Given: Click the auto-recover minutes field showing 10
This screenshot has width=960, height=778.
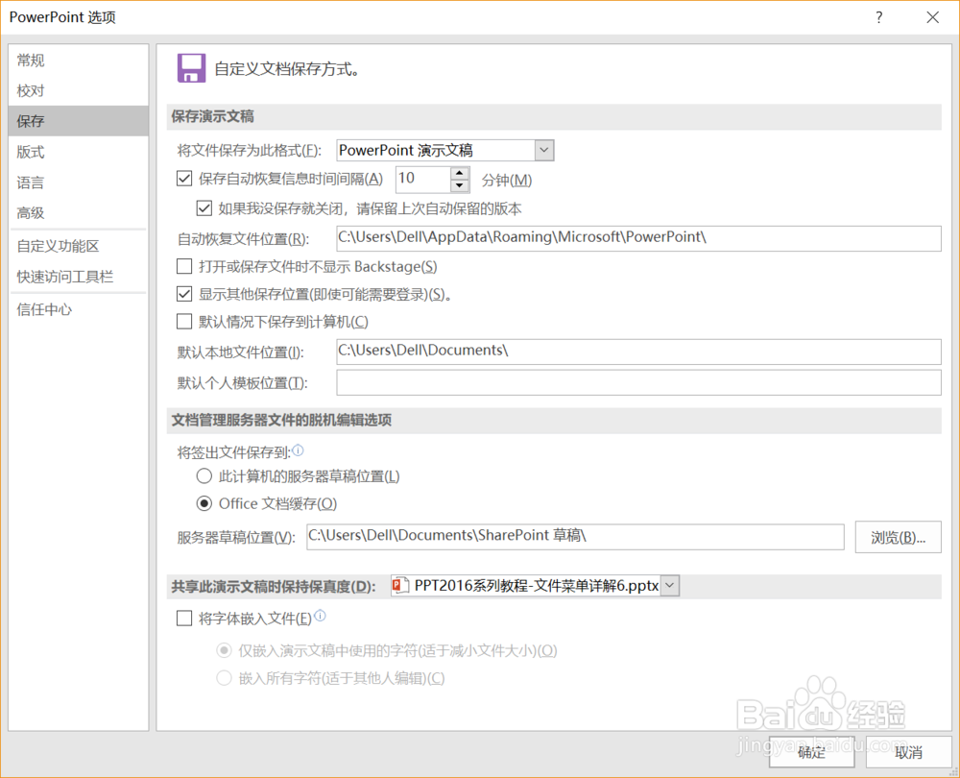Looking at the screenshot, I should click(423, 179).
